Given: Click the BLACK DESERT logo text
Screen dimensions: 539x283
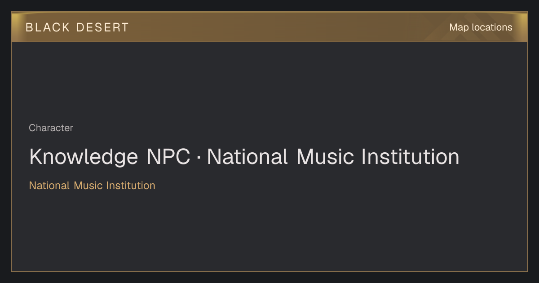Looking at the screenshot, I should [77, 27].
